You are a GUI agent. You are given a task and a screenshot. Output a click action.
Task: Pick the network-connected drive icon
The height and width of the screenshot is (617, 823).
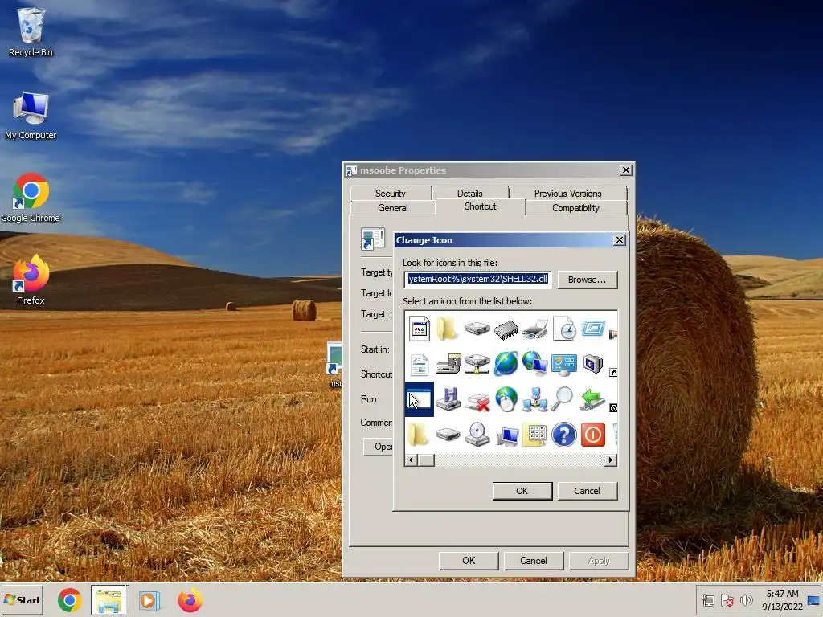pyautogui.click(x=477, y=364)
